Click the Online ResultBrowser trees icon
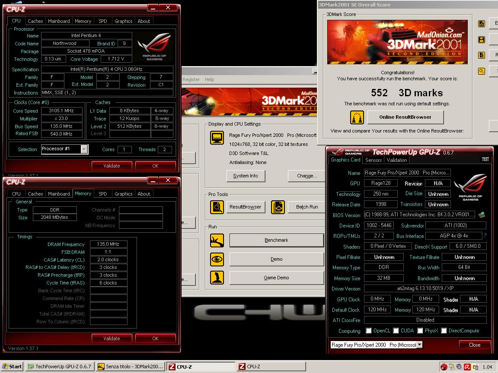Viewport: 498px width, 373px height. 357,117
